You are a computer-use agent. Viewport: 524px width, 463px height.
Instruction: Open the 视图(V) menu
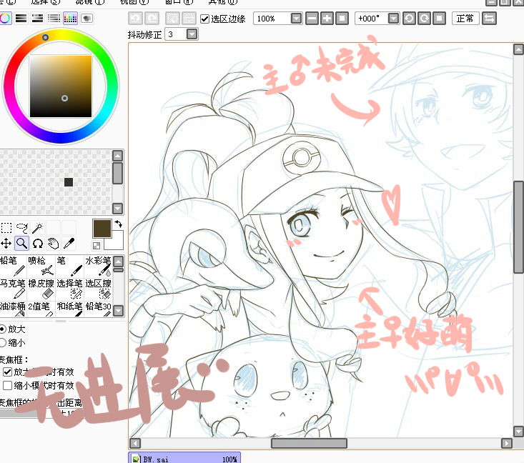(x=134, y=2)
